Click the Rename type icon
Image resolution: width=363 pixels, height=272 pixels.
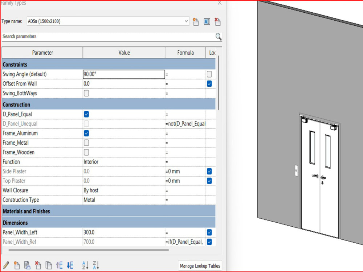(x=207, y=22)
